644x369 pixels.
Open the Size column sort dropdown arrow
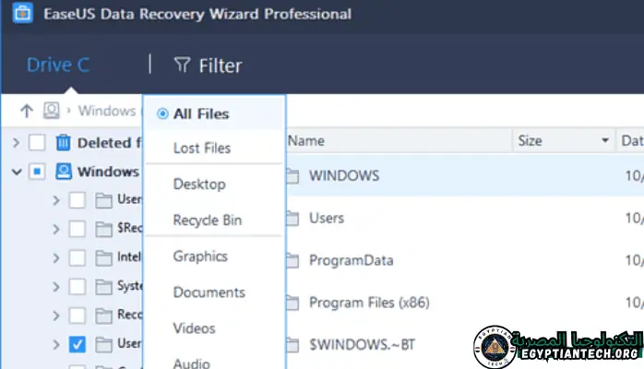[x=605, y=141]
